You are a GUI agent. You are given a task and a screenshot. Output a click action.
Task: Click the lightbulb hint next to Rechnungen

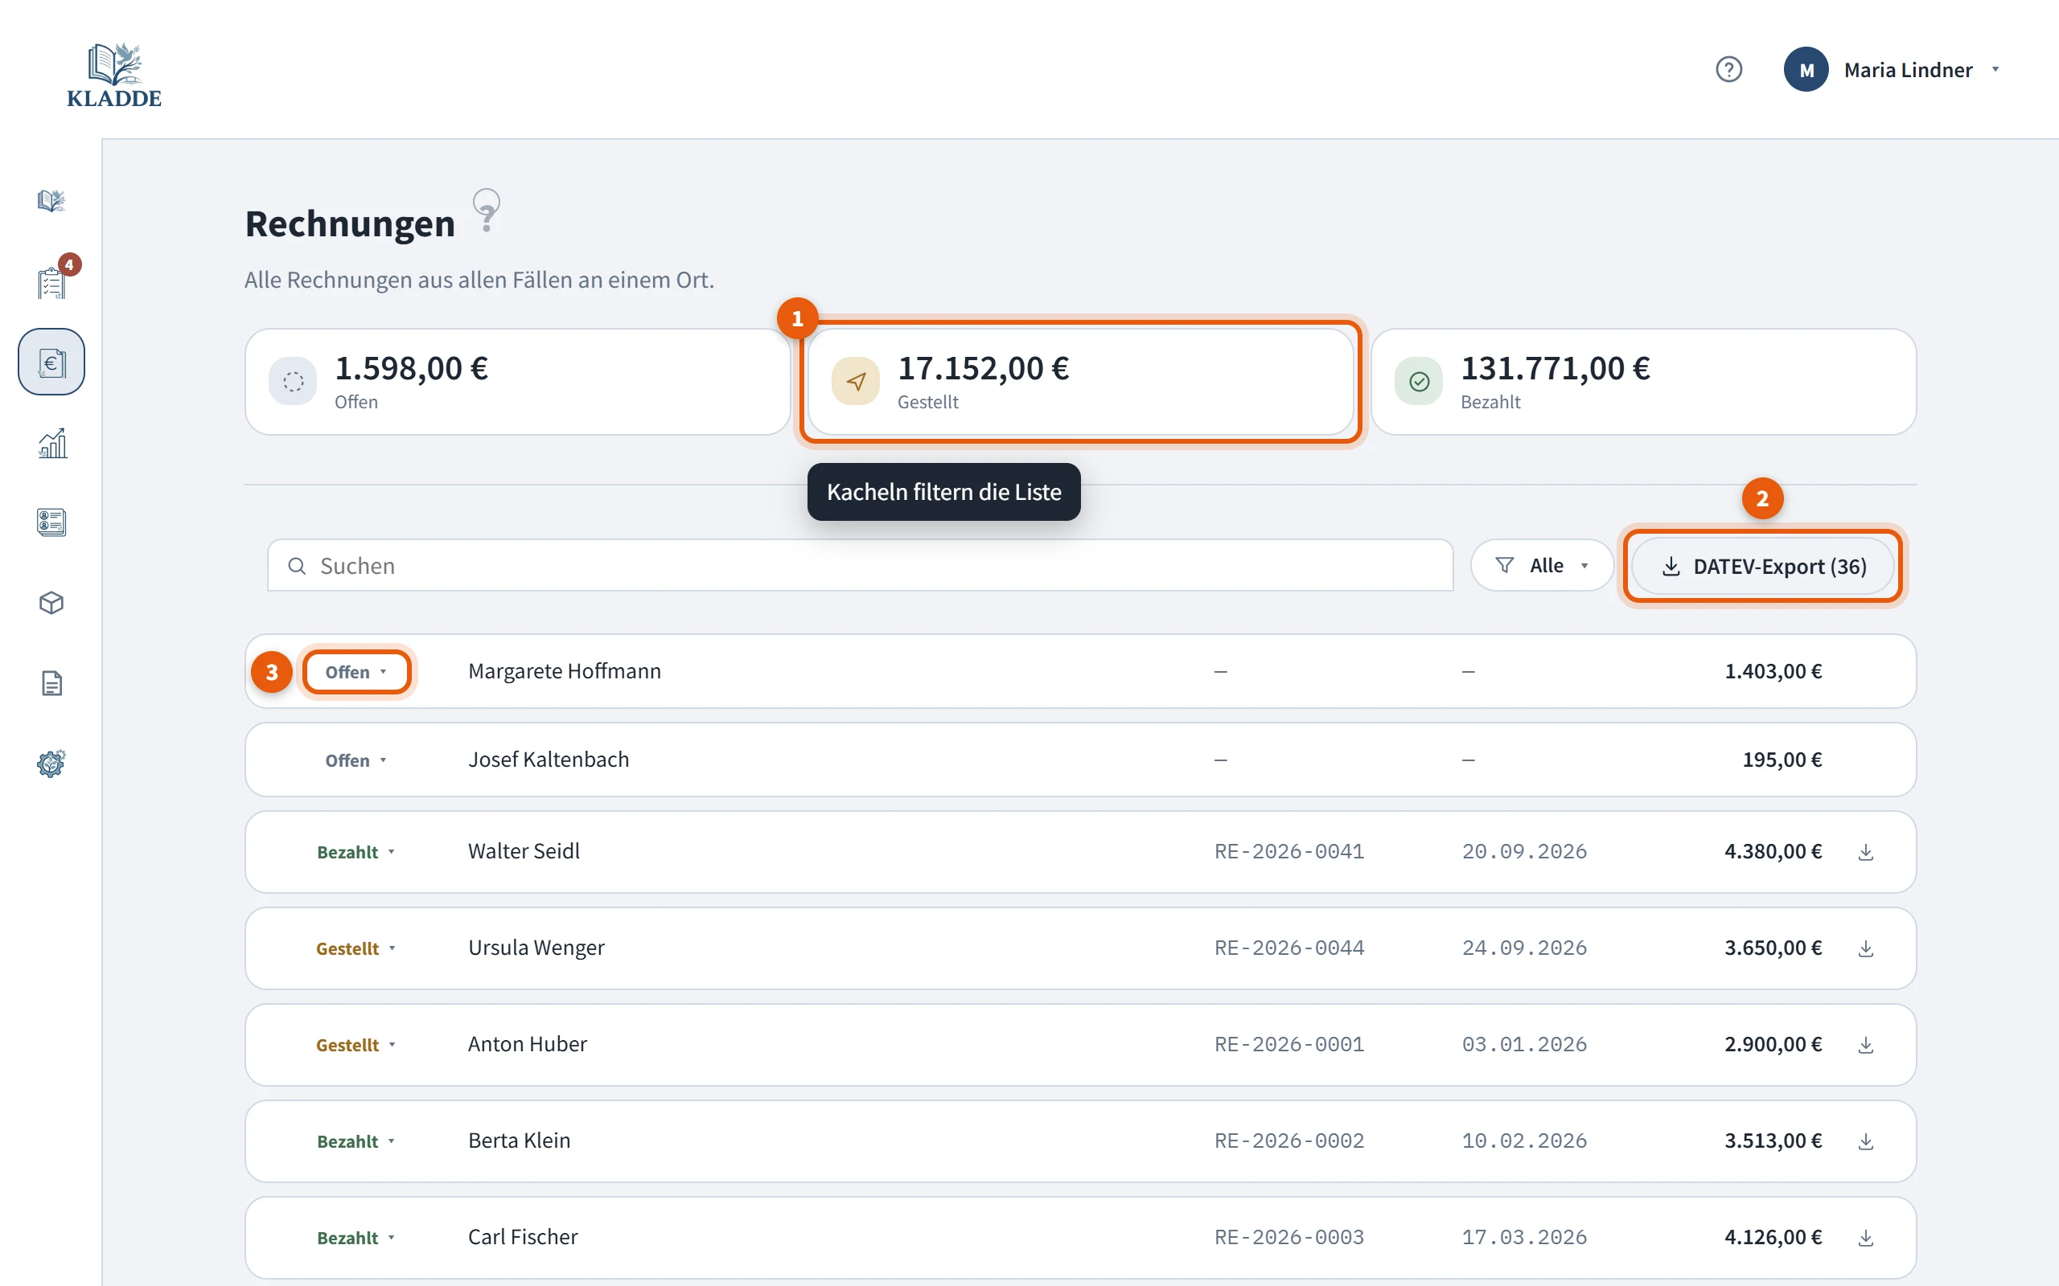pyautogui.click(x=487, y=210)
